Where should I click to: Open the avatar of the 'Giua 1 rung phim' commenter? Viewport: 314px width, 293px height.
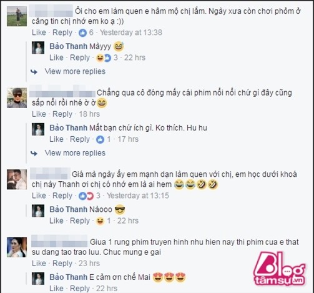pos(17,247)
